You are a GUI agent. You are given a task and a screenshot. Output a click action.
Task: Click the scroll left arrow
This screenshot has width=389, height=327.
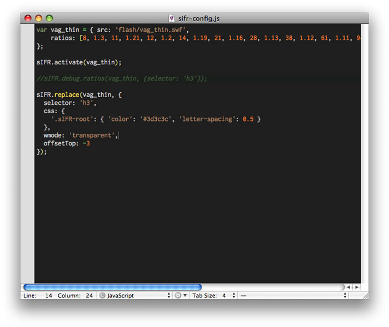pos(348,287)
